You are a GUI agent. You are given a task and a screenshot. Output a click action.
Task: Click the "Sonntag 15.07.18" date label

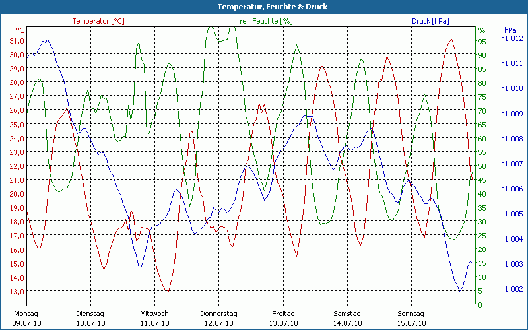pyautogui.click(x=411, y=318)
